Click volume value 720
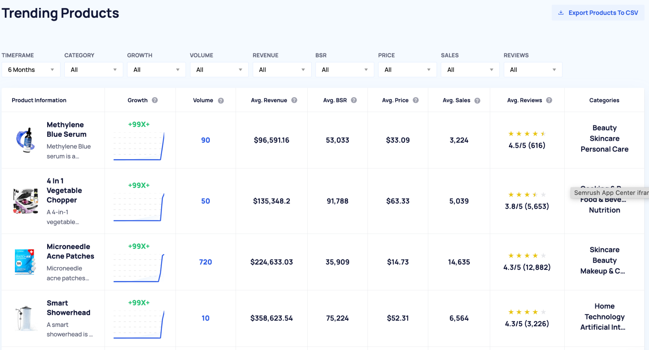The image size is (649, 350). click(206, 262)
